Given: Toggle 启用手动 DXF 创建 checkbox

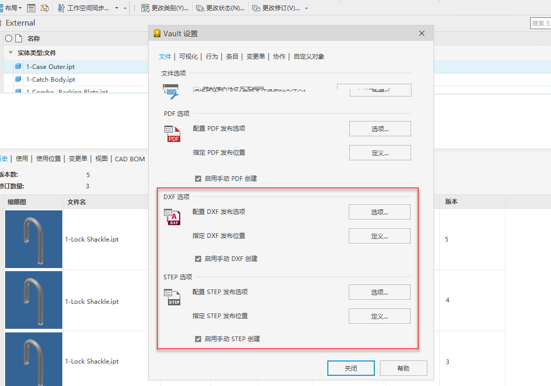Looking at the screenshot, I should coord(198,259).
